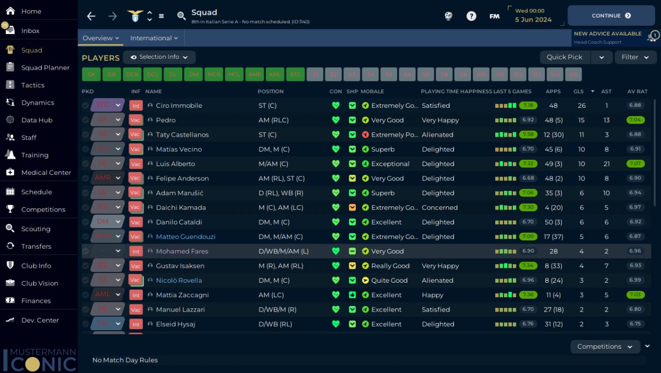The height and width of the screenshot is (373, 661).
Task: Expand the Selection Info dropdown
Action: (x=159, y=57)
